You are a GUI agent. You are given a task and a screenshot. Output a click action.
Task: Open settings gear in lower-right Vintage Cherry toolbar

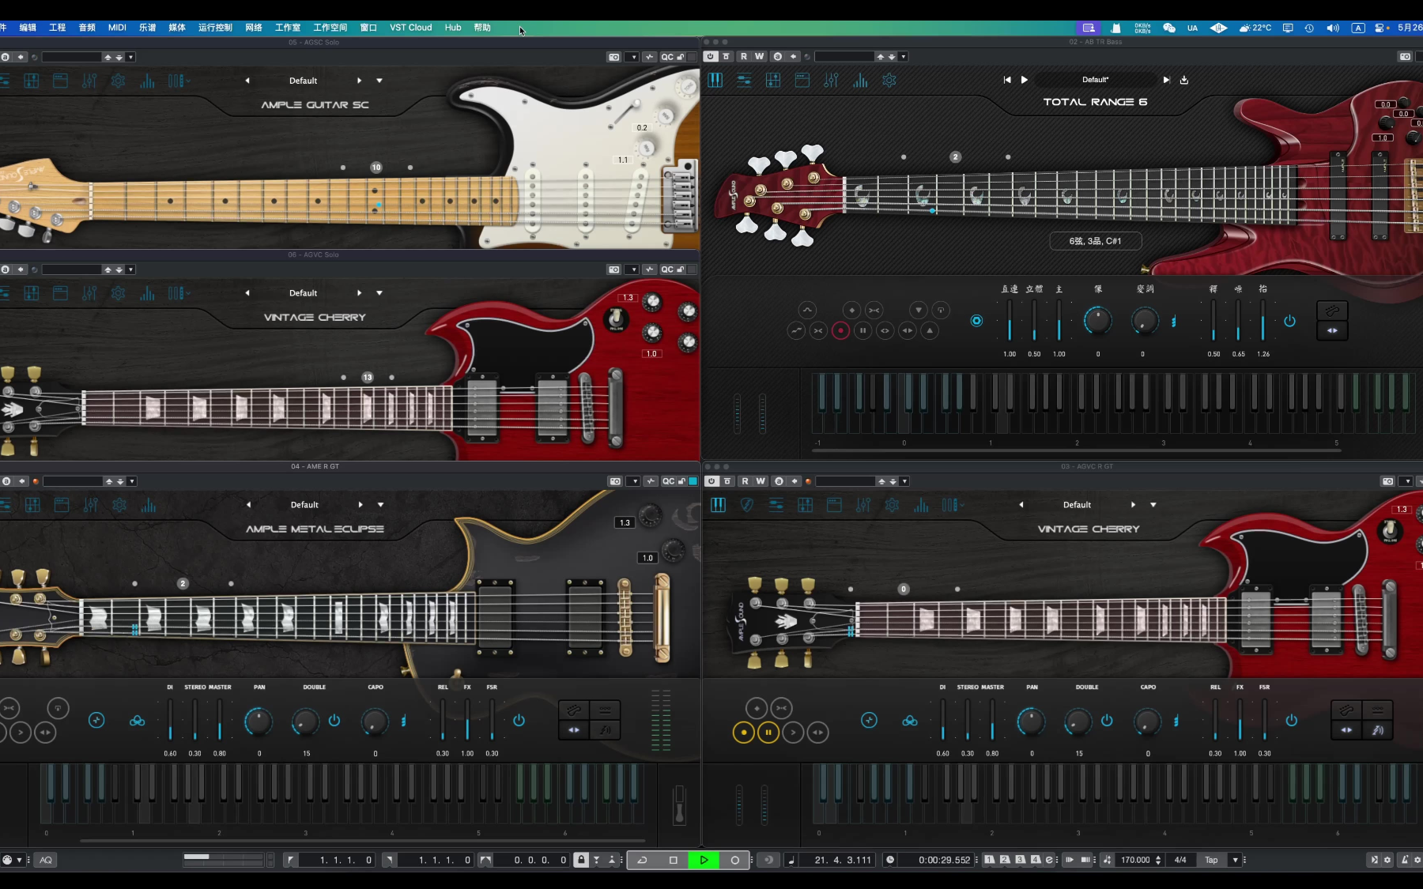893,505
